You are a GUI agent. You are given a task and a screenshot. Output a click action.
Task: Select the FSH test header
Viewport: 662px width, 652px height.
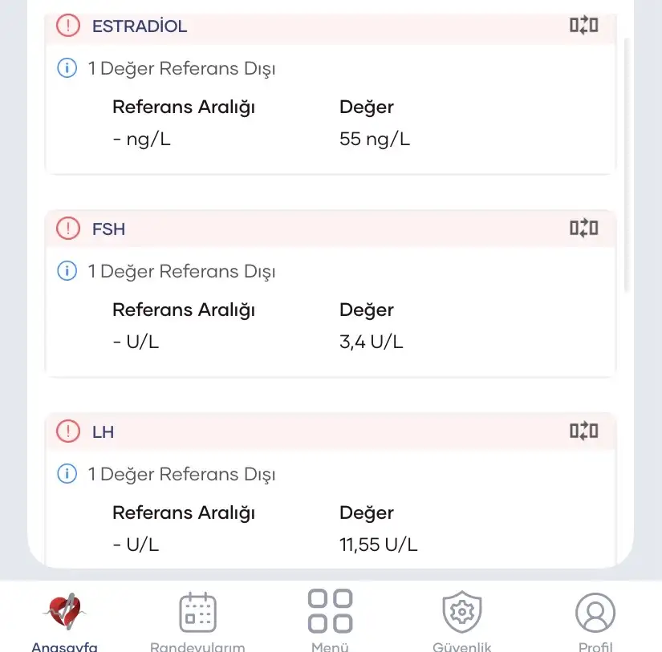pyautogui.click(x=109, y=229)
